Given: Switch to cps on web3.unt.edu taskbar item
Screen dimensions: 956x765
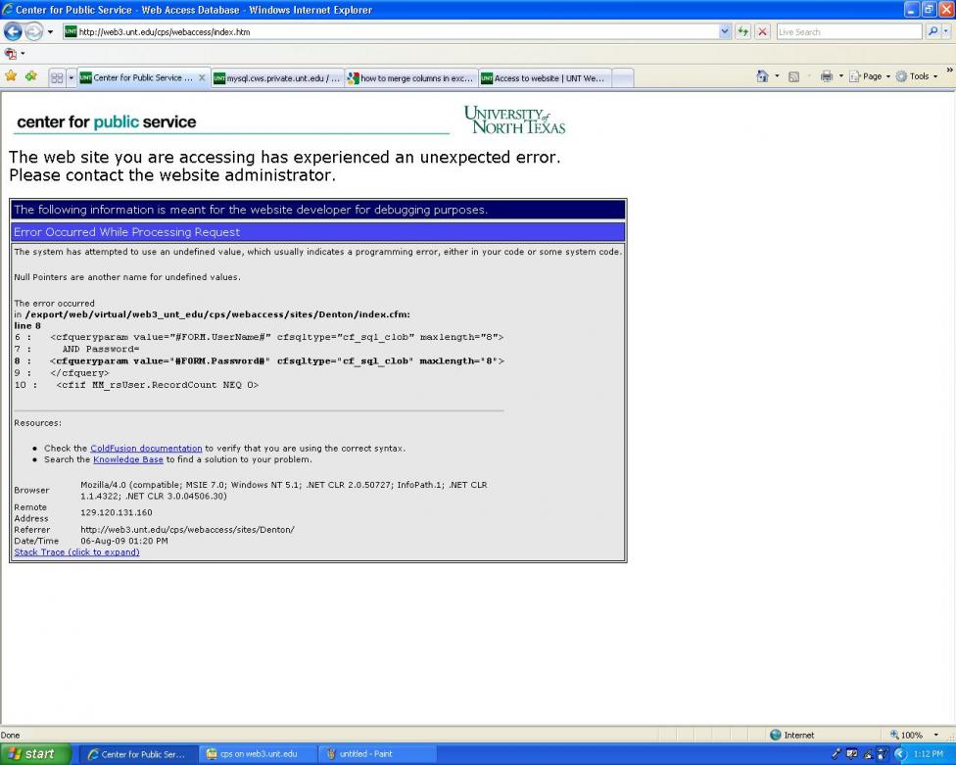Looking at the screenshot, I should (258, 754).
